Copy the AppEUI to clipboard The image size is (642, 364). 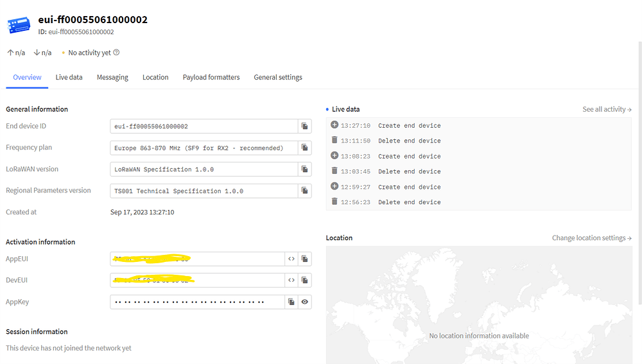coord(305,259)
